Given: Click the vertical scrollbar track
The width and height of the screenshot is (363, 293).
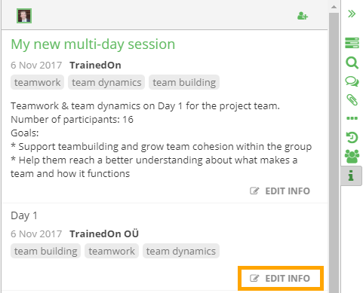Looking at the screenshot, I should pyautogui.click(x=334, y=151).
